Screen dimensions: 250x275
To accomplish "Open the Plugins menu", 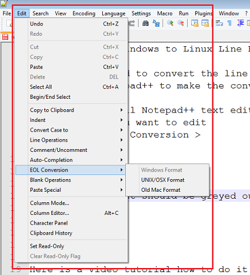I will coord(203,13).
